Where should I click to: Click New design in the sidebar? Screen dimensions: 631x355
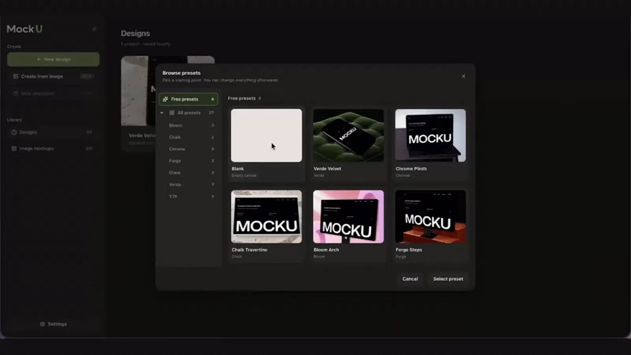pos(53,59)
